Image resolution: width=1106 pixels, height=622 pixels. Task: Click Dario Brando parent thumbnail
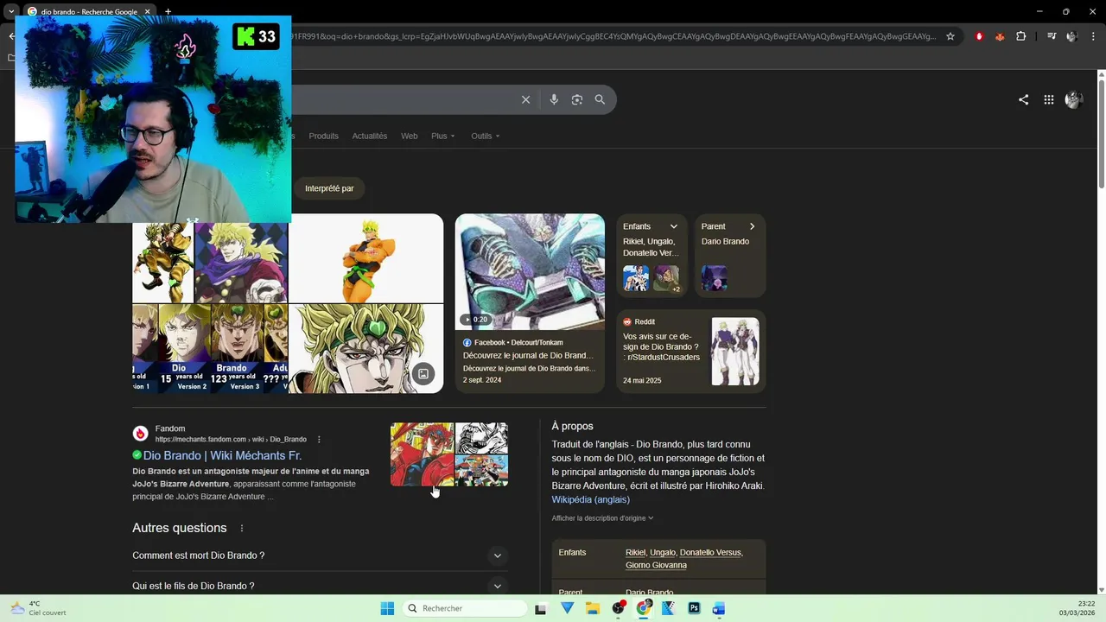(x=714, y=278)
